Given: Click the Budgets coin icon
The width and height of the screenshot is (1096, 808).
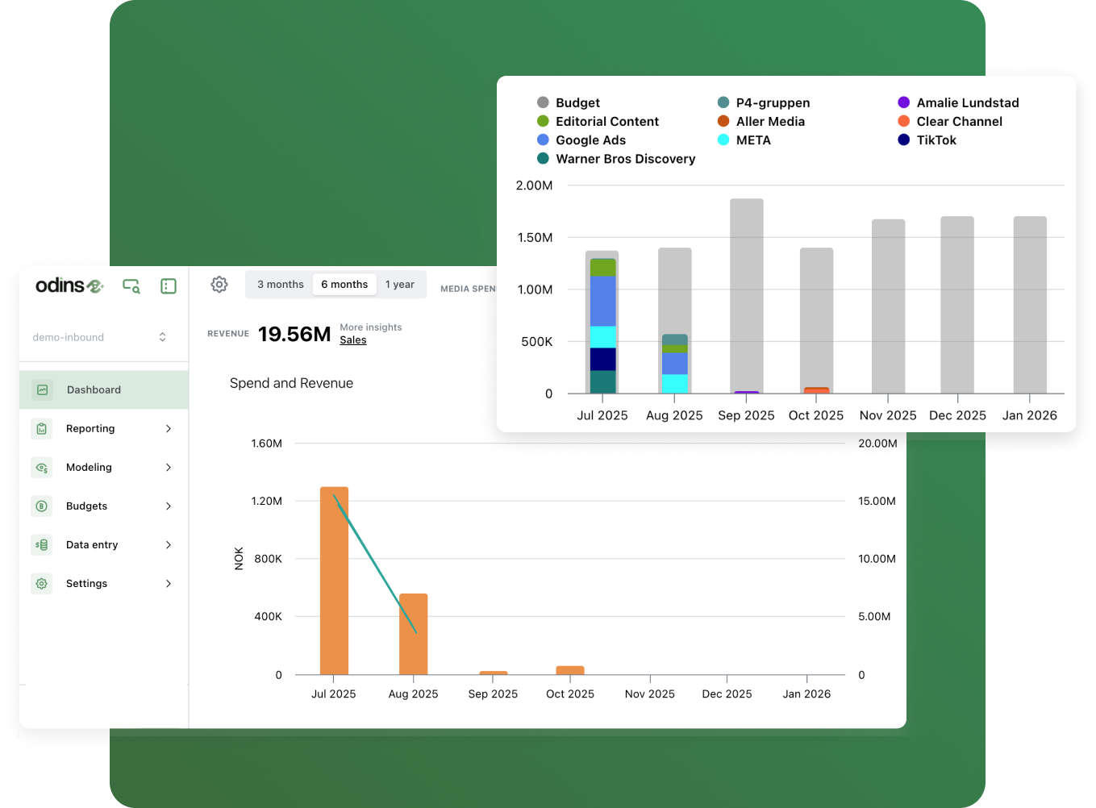Looking at the screenshot, I should [x=42, y=506].
